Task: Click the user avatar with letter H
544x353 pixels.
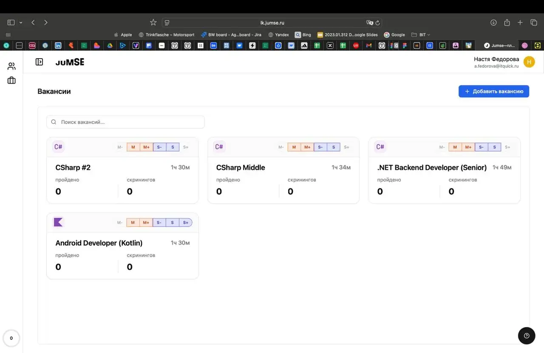Action: (x=529, y=62)
